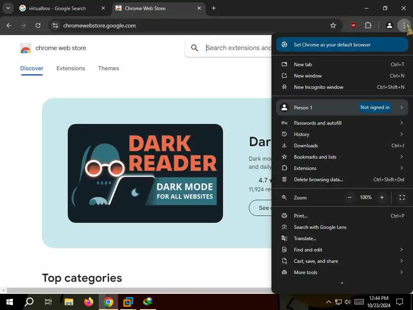The width and height of the screenshot is (413, 310).
Task: Close the Chrome three-dot menu button
Action: click(404, 25)
